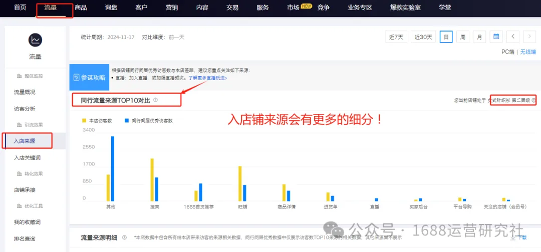Open 流量概况 in sidebar

[25, 92]
